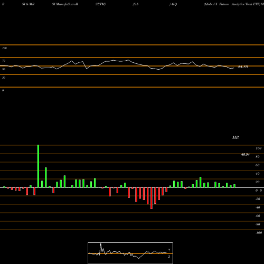Click the RSI axis label 0
The image size is (264, 264).
point(3,90)
